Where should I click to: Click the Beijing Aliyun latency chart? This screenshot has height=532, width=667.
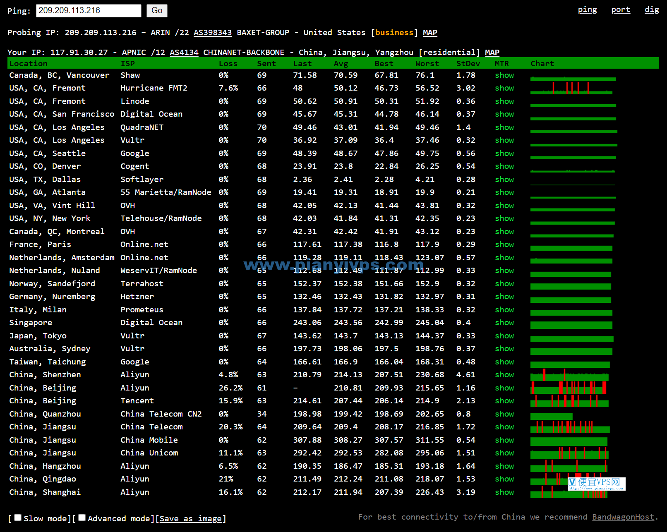click(x=569, y=388)
